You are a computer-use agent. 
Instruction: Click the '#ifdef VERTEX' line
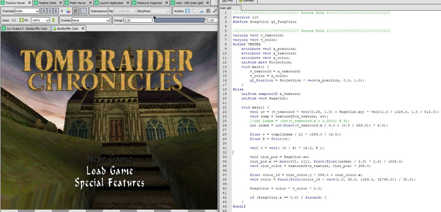click(x=246, y=44)
